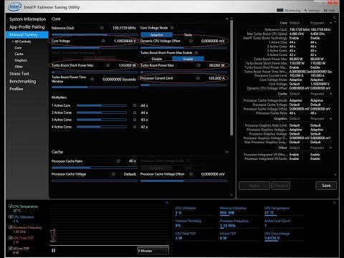Select Cache under Manual Tuning
This screenshot has height=258, width=344.
click(19, 54)
